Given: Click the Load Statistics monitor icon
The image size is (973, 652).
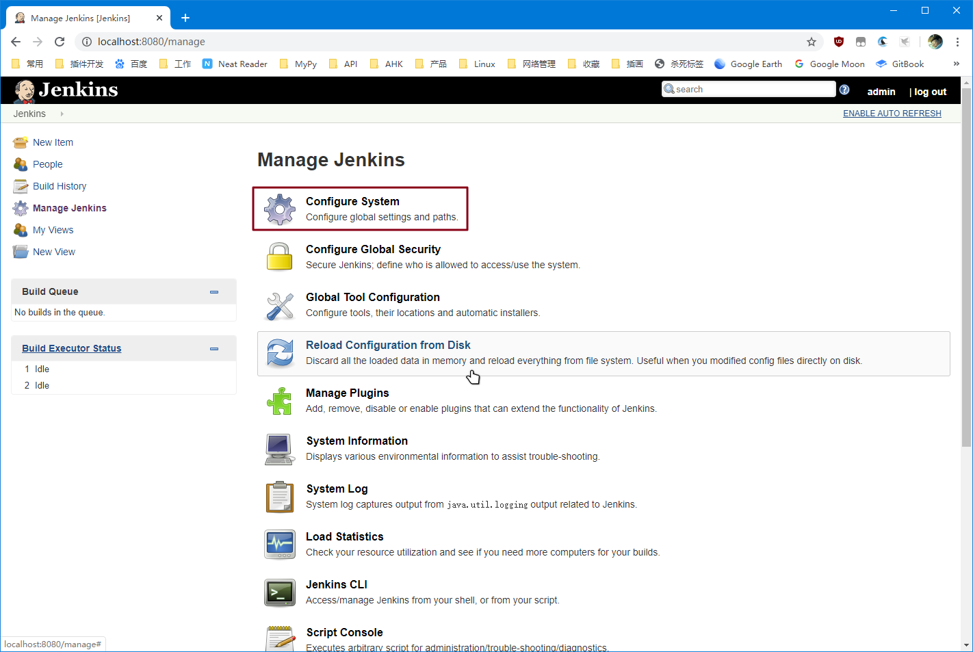Looking at the screenshot, I should point(280,545).
